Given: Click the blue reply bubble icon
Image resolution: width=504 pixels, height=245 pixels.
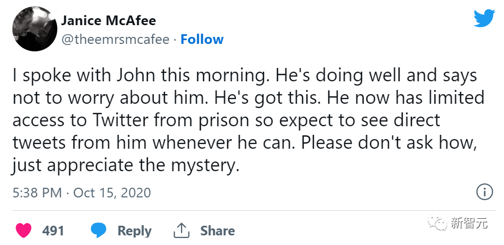Looking at the screenshot, I should pyautogui.click(x=99, y=231).
